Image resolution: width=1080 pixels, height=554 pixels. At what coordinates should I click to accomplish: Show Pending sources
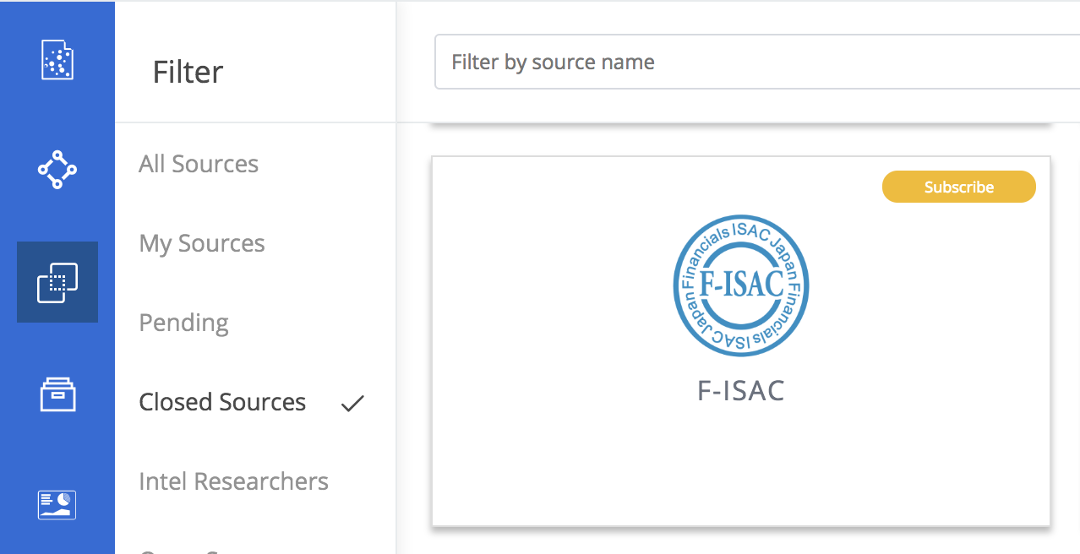point(183,323)
